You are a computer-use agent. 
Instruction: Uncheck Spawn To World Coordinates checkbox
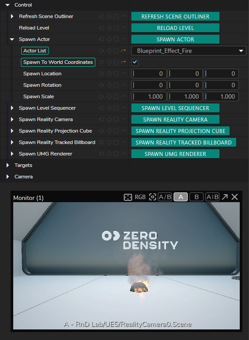tap(135, 62)
